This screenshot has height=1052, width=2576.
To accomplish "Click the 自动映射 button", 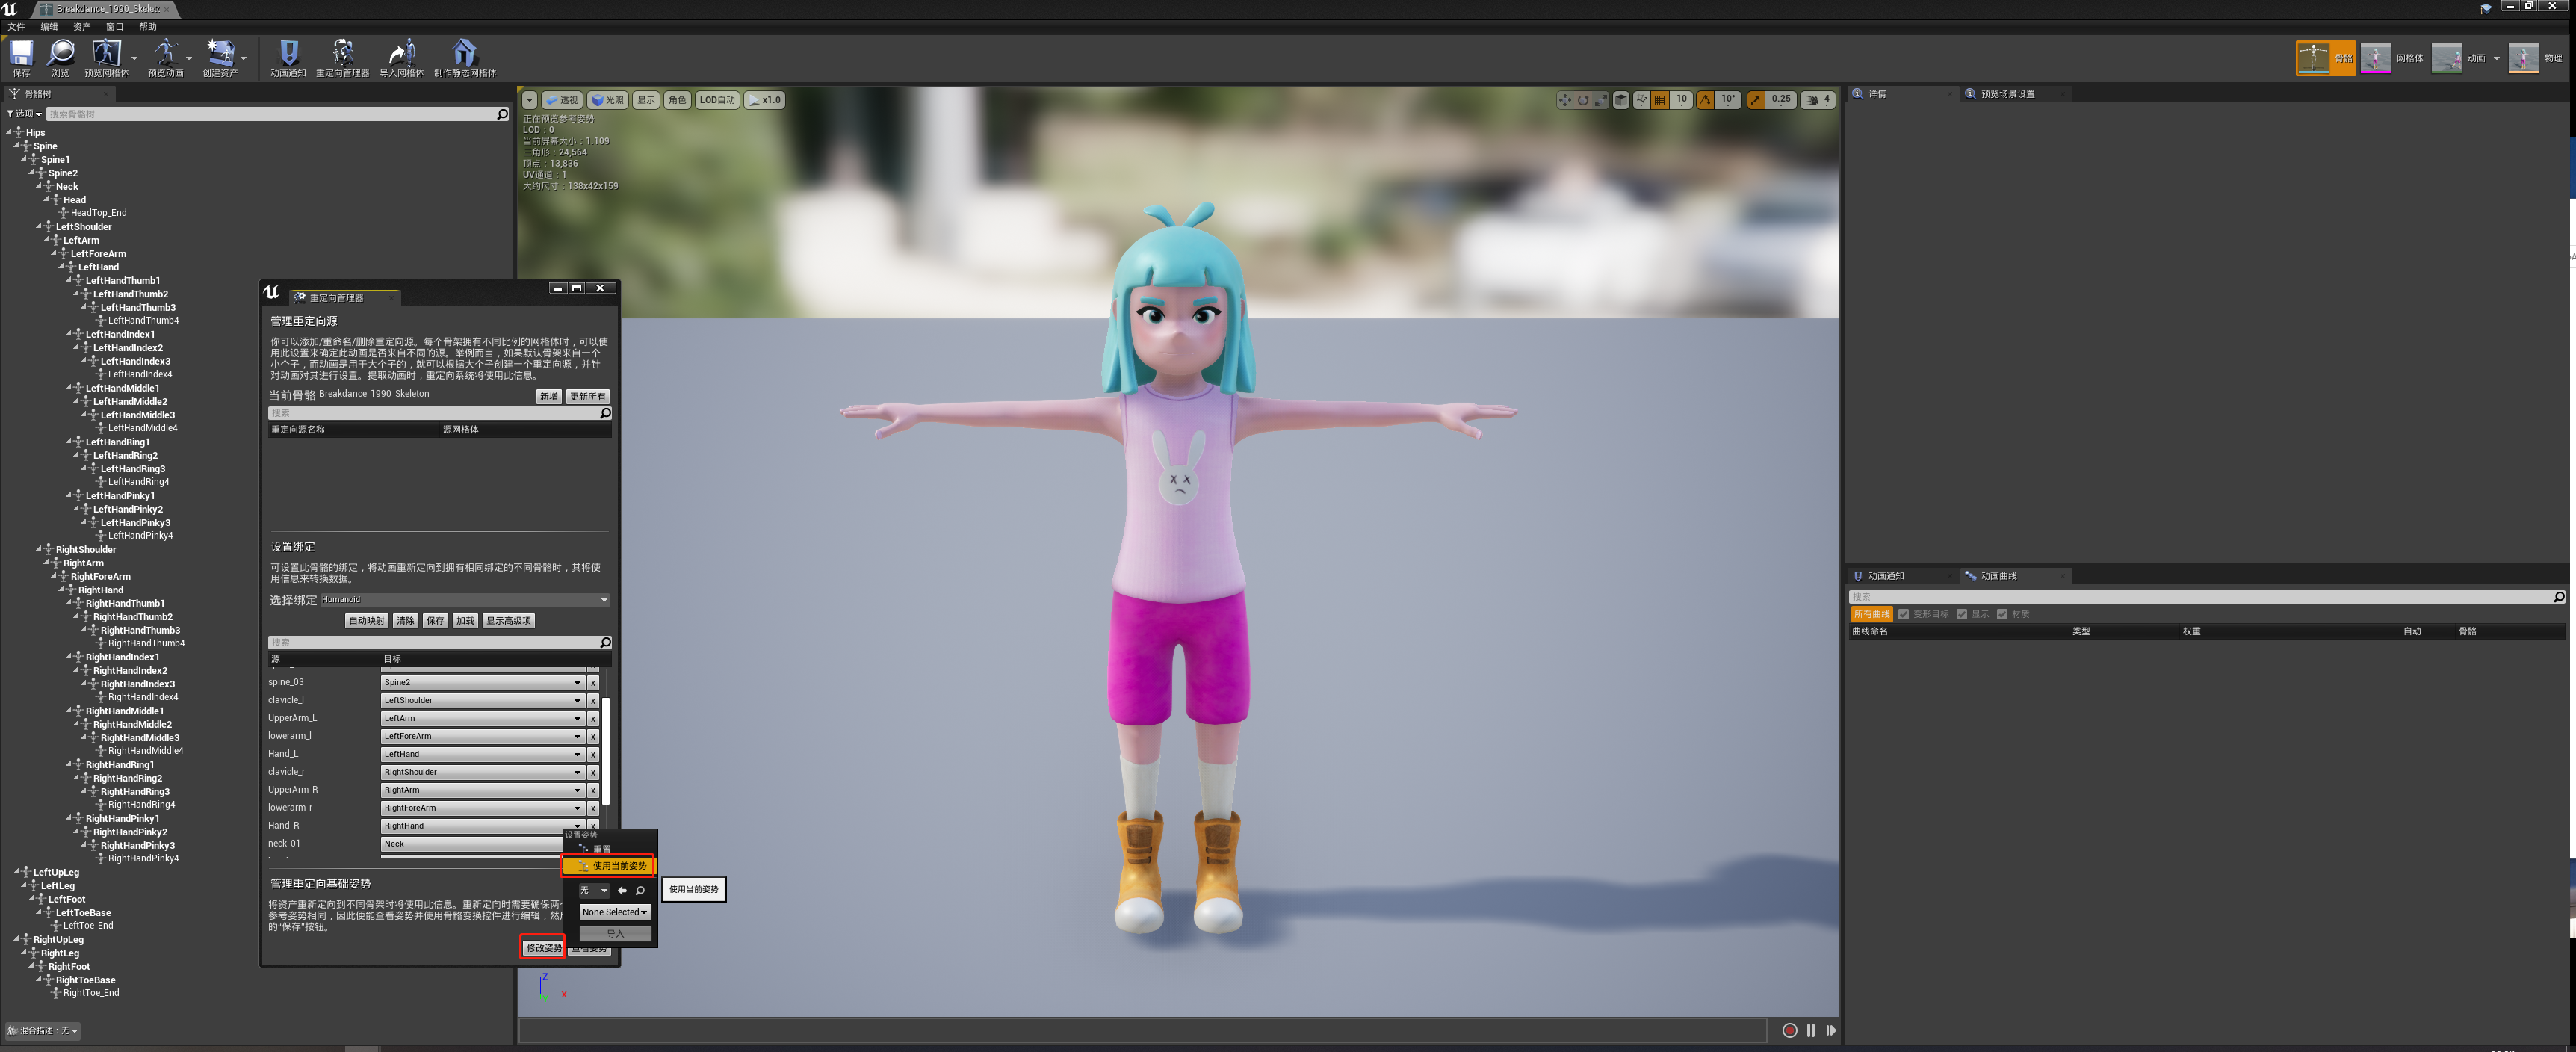I will click(x=366, y=621).
